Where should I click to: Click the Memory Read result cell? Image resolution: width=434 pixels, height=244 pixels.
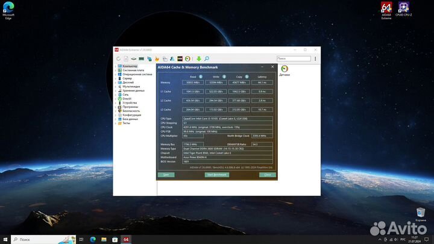(x=193, y=83)
